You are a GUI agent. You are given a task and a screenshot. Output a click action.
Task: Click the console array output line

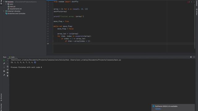click(24, 62)
